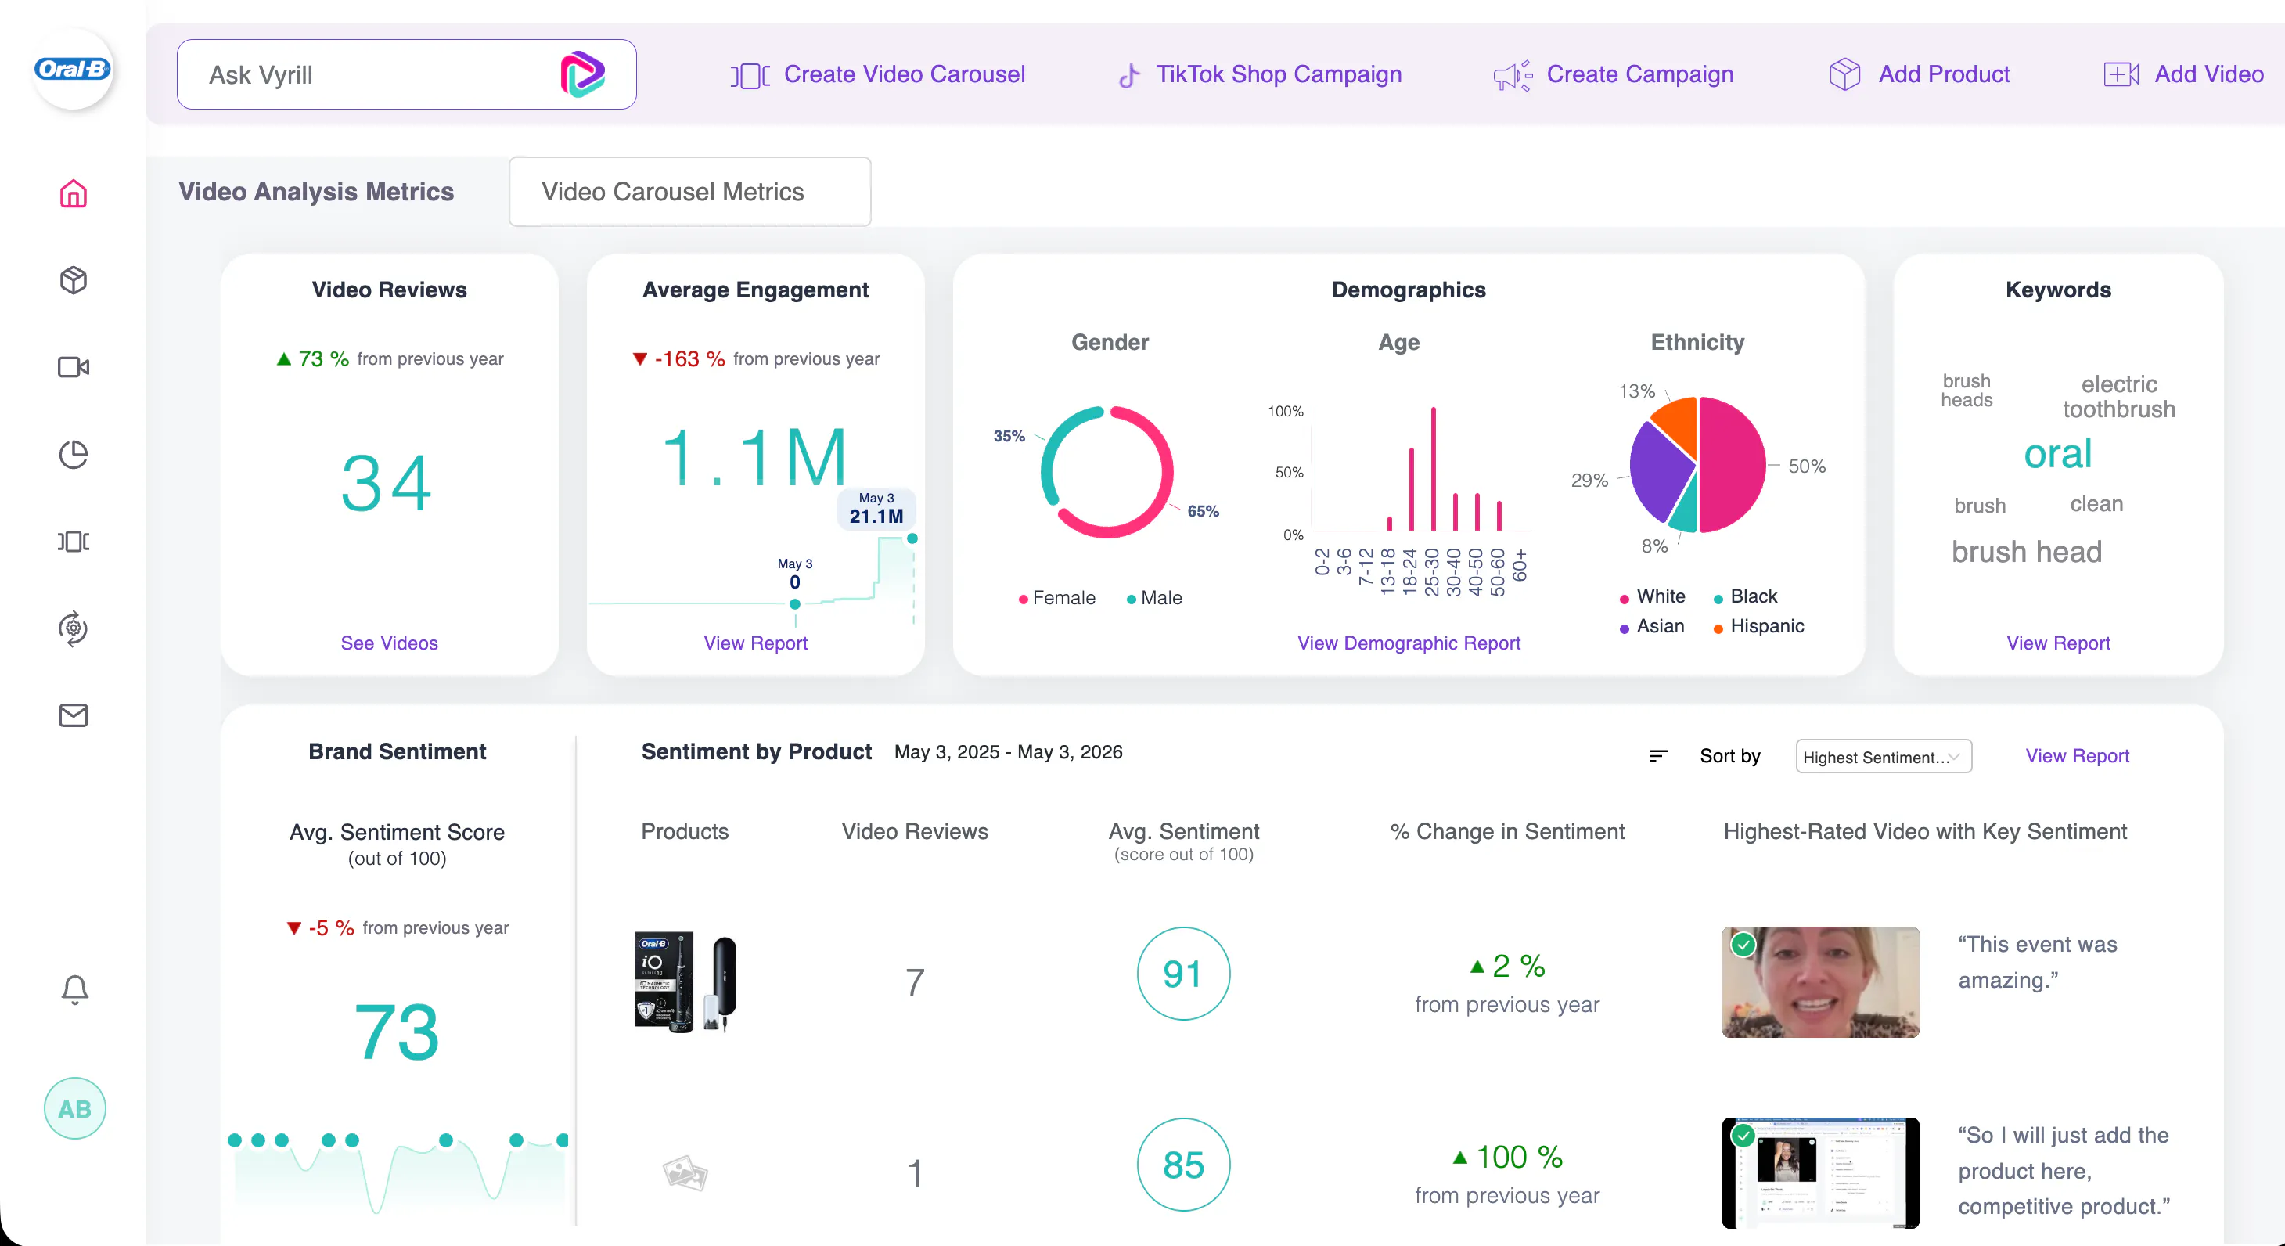
Task: Click the Add Product box icon
Action: pyautogui.click(x=1845, y=74)
